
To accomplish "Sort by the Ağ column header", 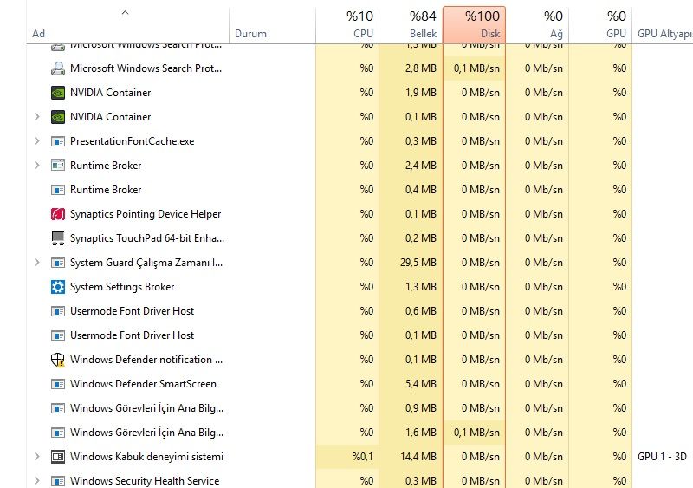I will [537, 25].
